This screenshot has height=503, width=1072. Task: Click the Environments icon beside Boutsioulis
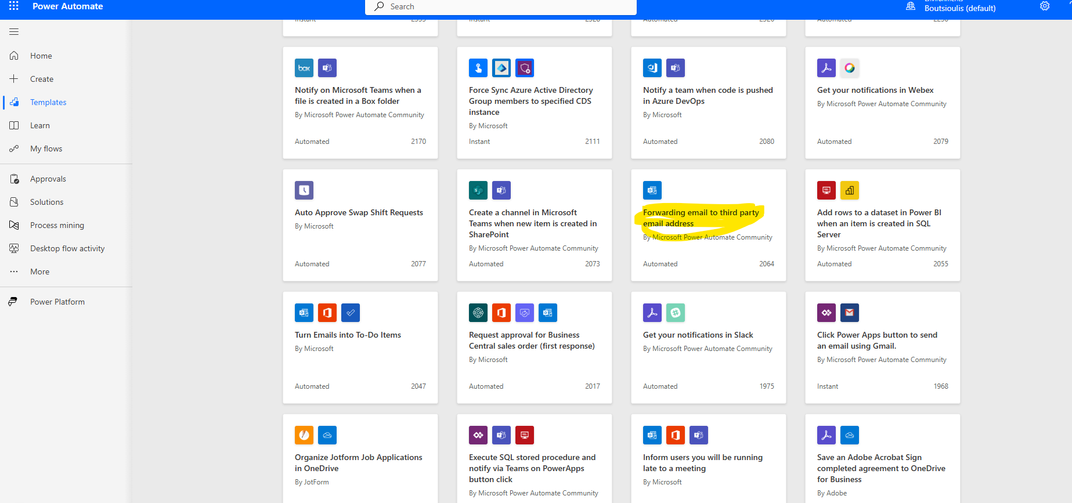point(911,6)
